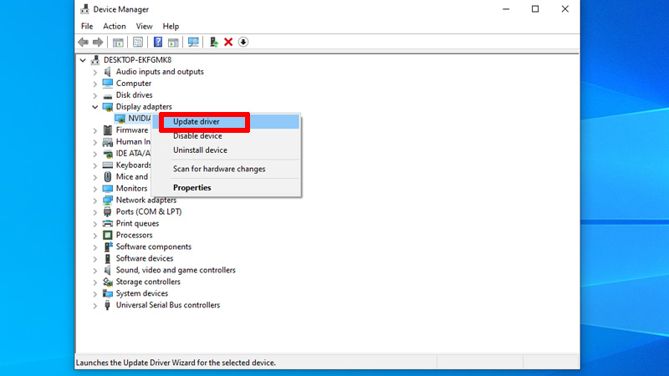Image resolution: width=669 pixels, height=376 pixels.
Task: Click the blue question mark Help icon
Action: 158,42
